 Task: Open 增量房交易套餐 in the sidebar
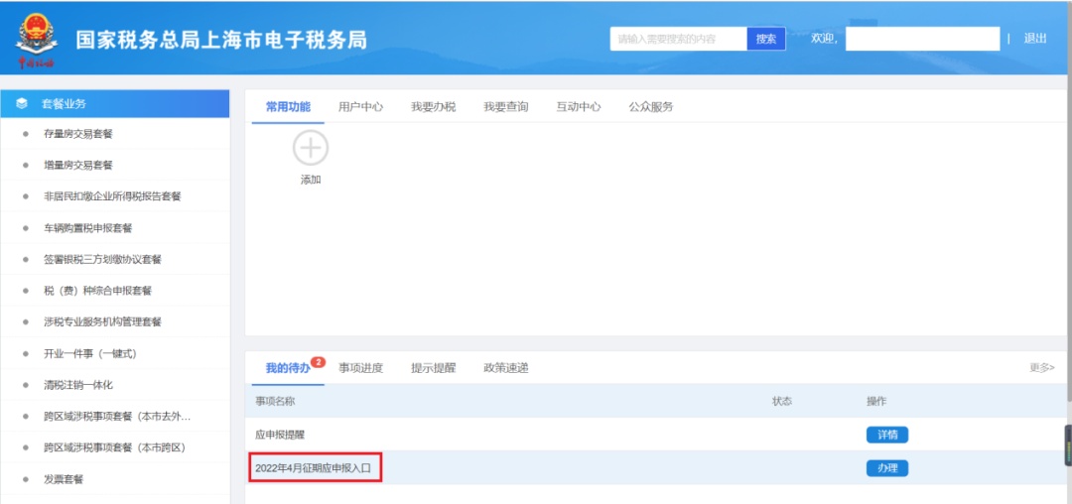(x=78, y=166)
